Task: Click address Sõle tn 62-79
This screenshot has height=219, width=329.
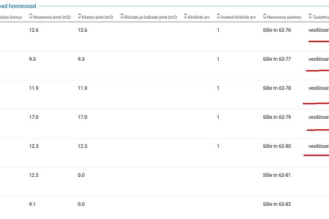Action: 278,117
